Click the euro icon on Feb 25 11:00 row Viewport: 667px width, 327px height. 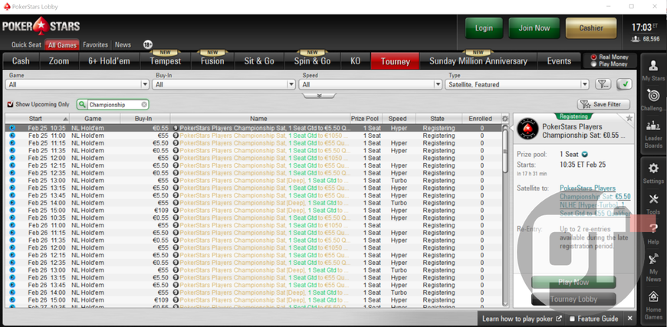pyautogui.click(x=12, y=136)
